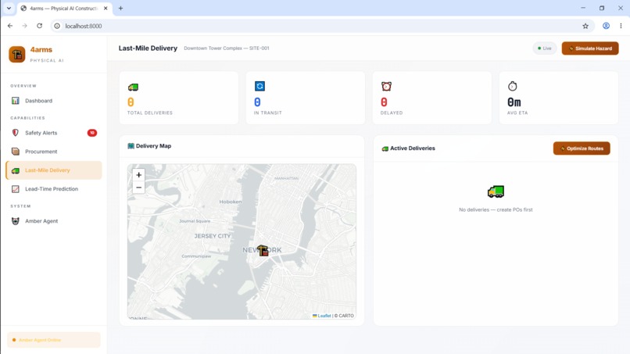Open the Dashboard sidebar item

coord(53,101)
